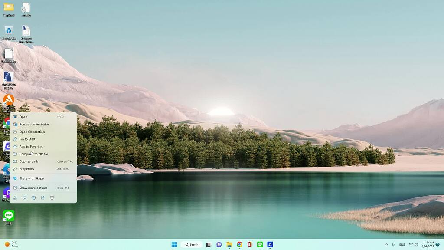Select Compress to ZIP file
Screen dimensions: 444x250
33,154
